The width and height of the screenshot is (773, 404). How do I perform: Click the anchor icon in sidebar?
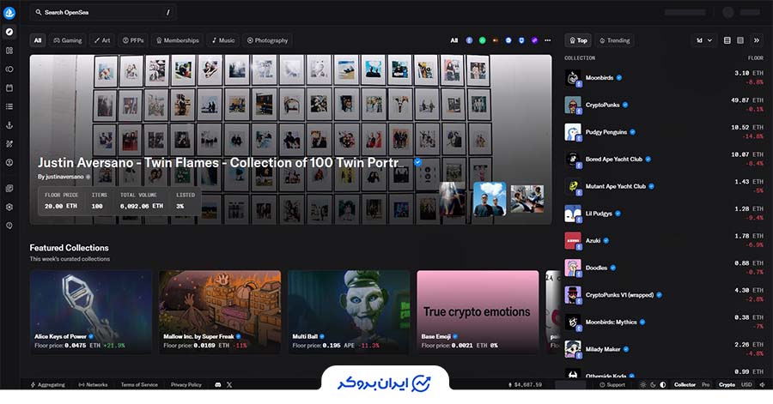pyautogui.click(x=9, y=125)
